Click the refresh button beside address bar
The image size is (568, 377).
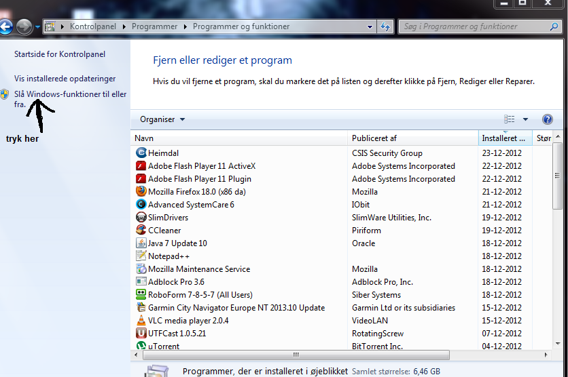385,26
